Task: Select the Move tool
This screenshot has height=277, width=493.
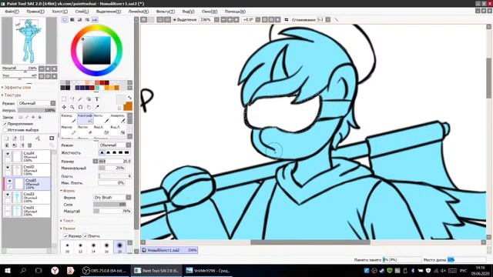Action: click(x=64, y=107)
